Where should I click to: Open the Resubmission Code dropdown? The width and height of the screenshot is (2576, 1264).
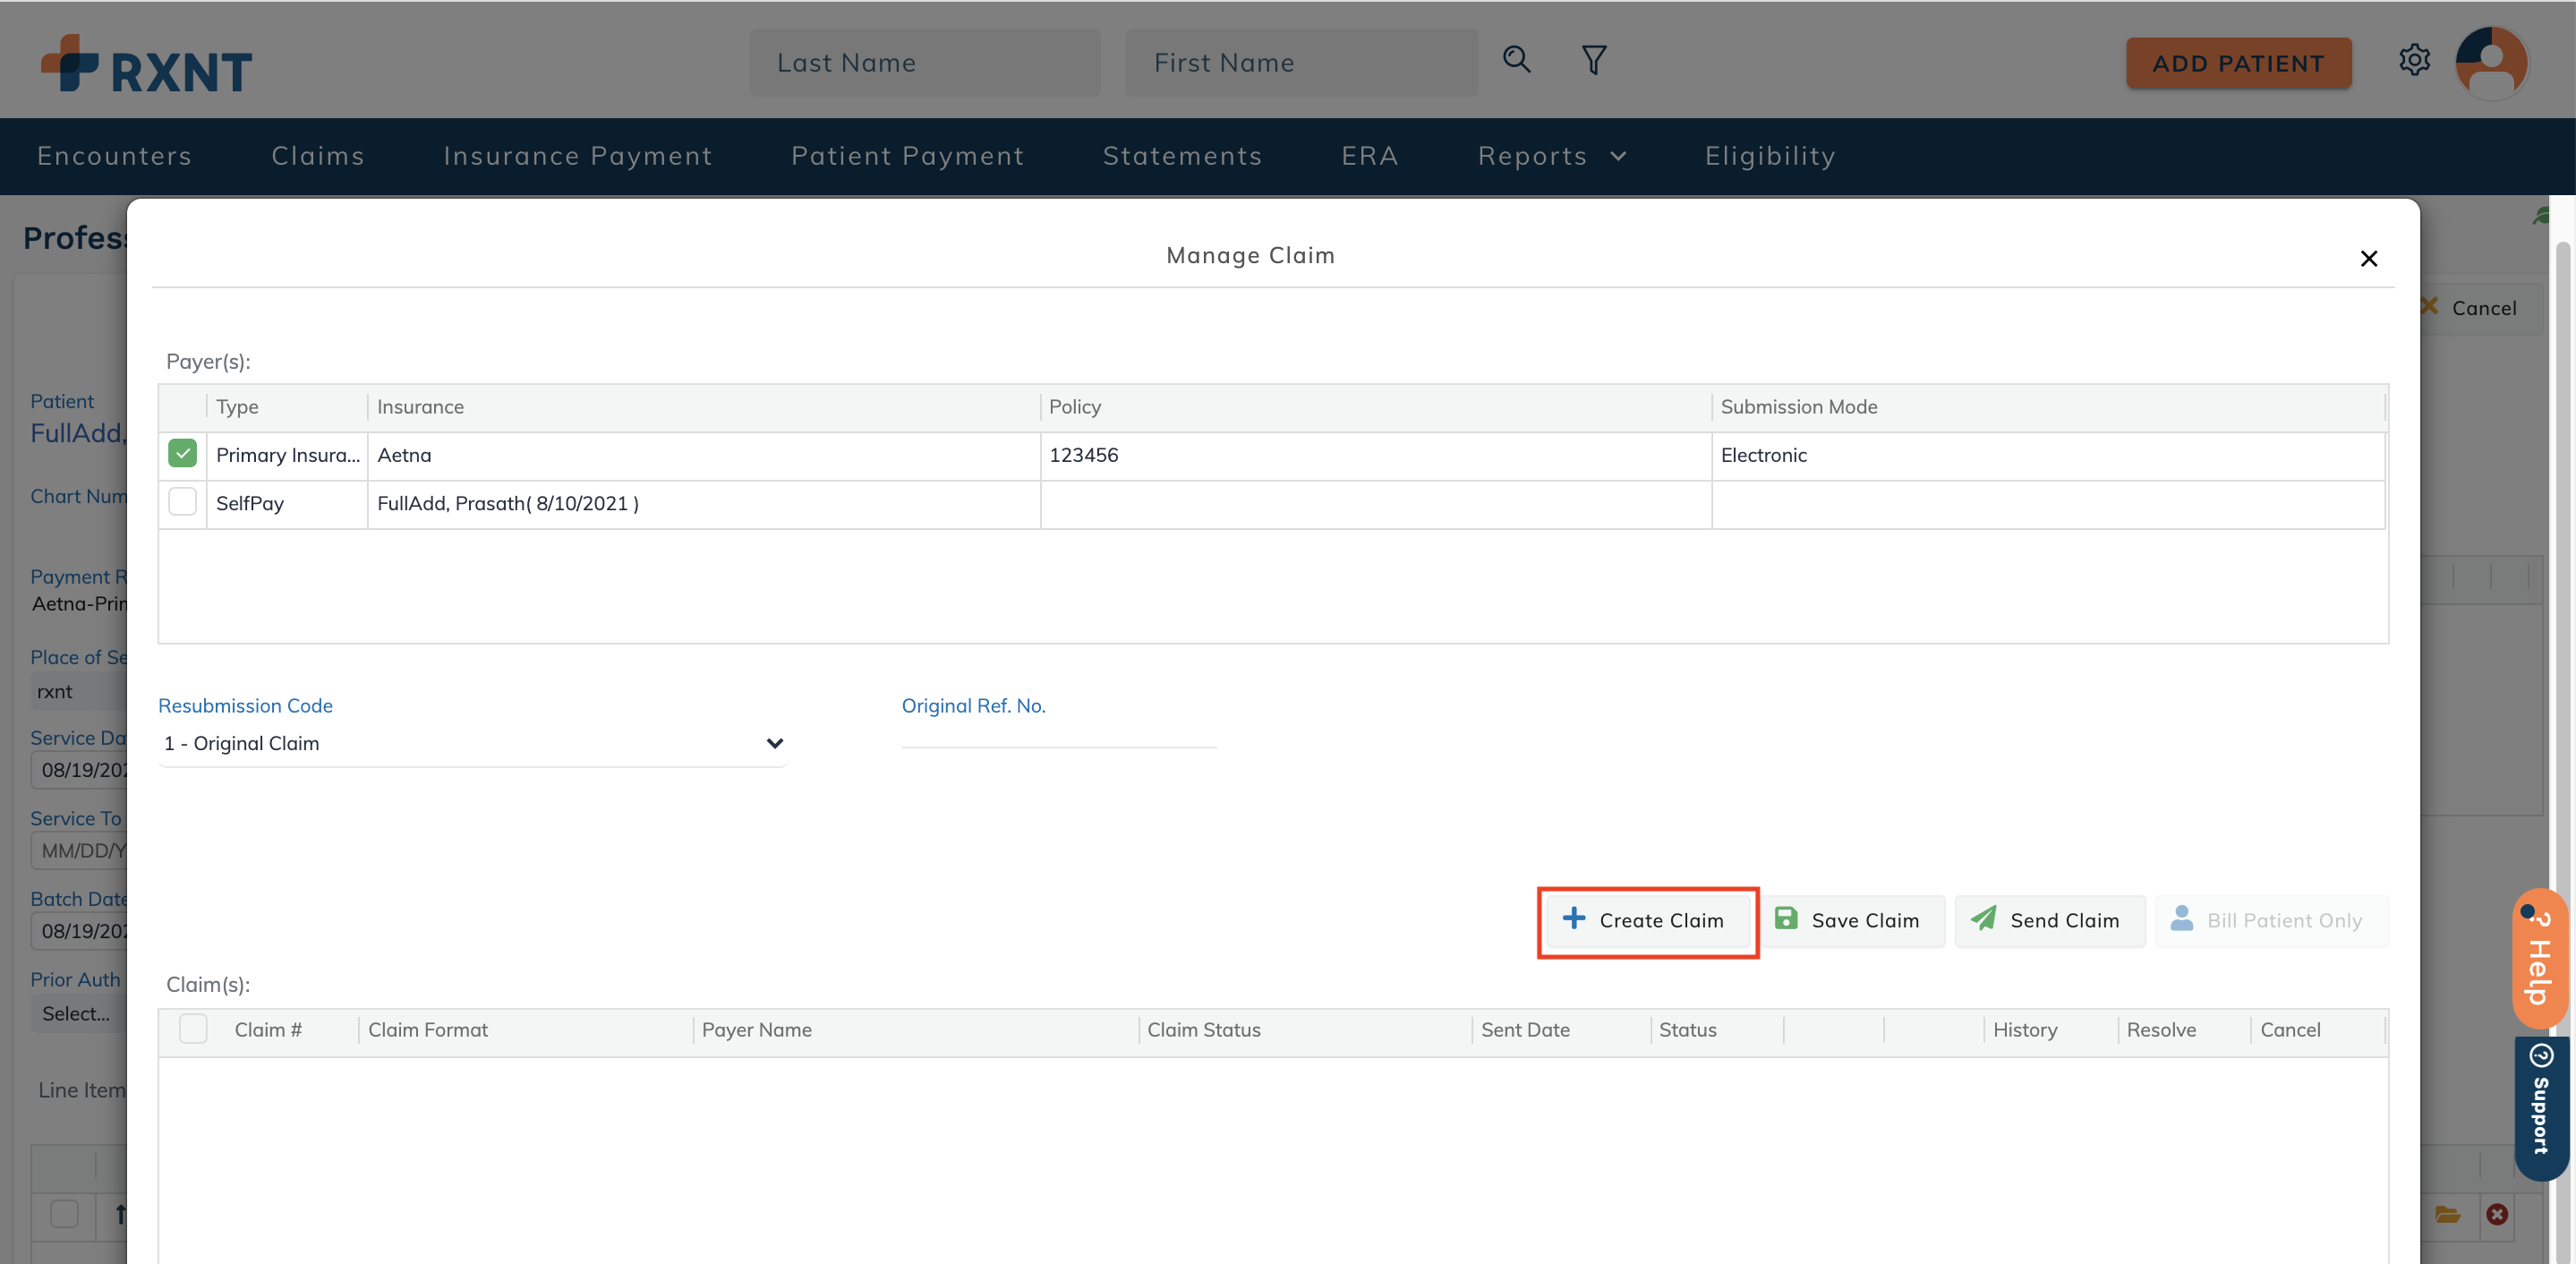tap(772, 743)
